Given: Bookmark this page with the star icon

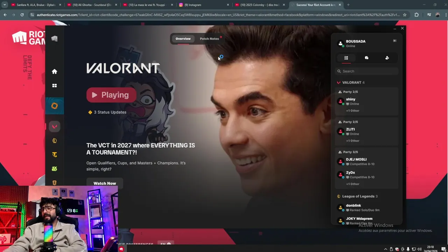Looking at the screenshot, I should [405, 15].
